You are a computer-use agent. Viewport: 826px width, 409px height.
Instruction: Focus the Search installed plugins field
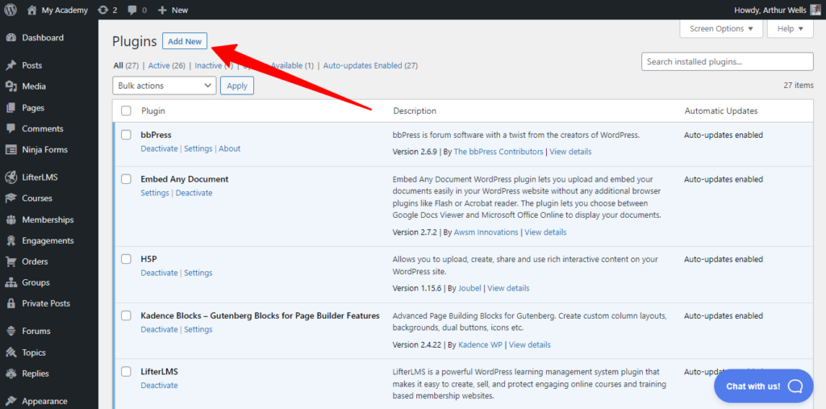coord(728,61)
